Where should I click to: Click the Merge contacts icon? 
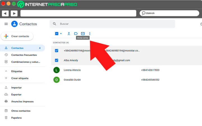point(69,34)
